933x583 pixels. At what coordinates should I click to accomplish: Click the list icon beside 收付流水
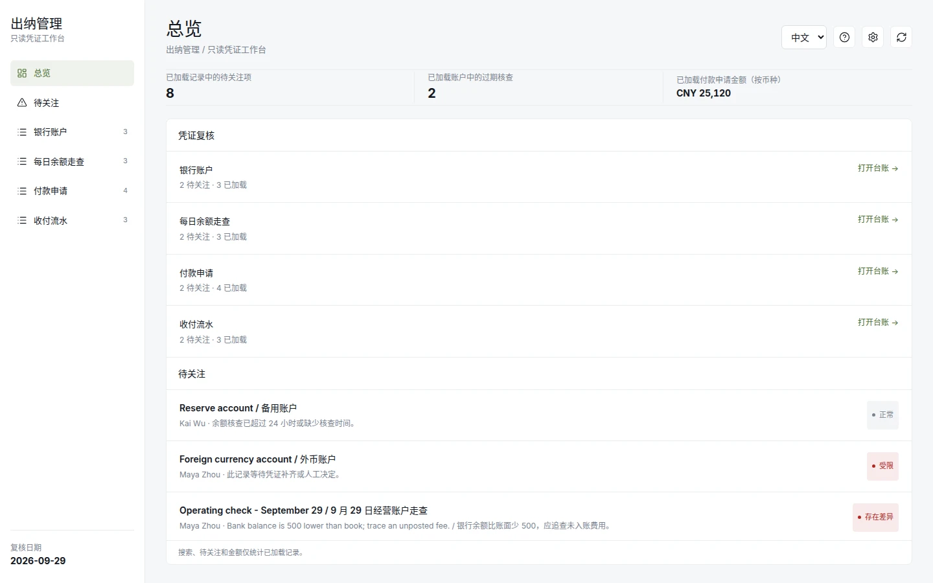pyautogui.click(x=22, y=220)
